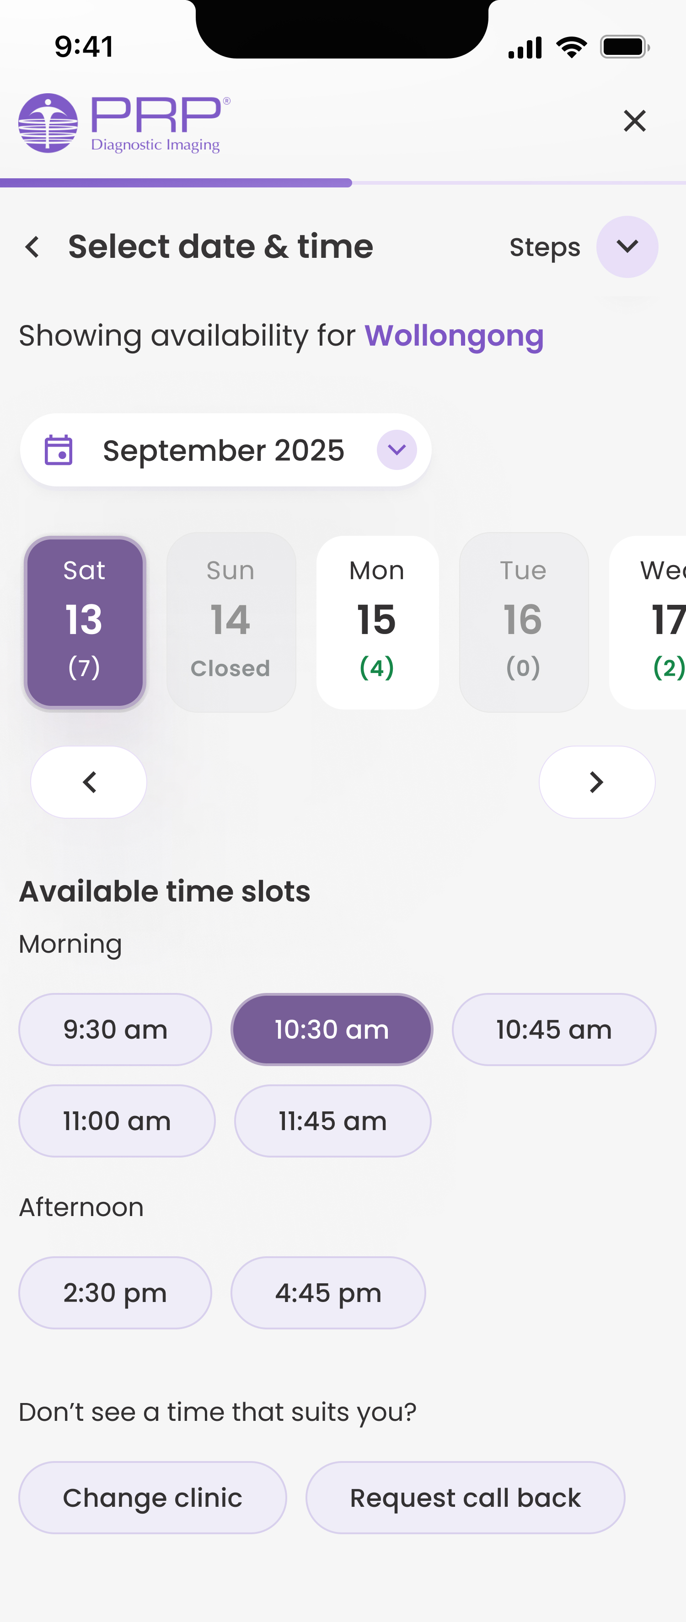Select the 2:30 pm afternoon slot
686x1622 pixels.
[115, 1293]
